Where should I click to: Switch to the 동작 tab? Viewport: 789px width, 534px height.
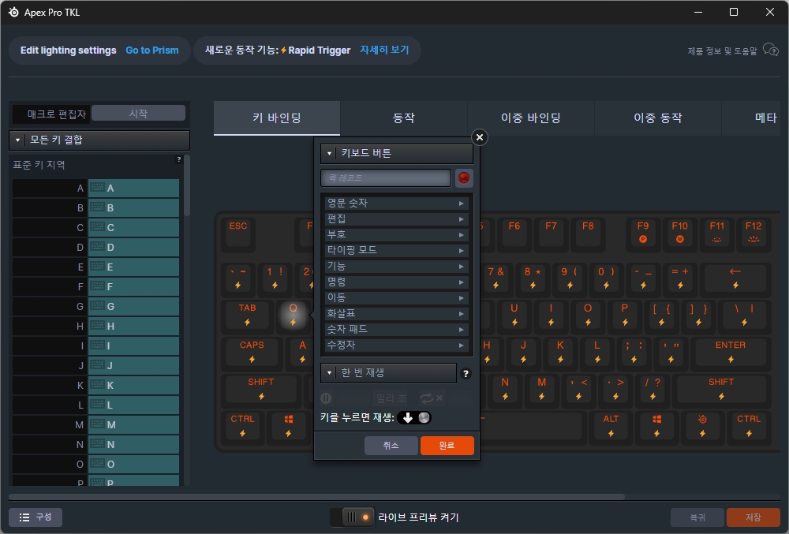tap(403, 118)
